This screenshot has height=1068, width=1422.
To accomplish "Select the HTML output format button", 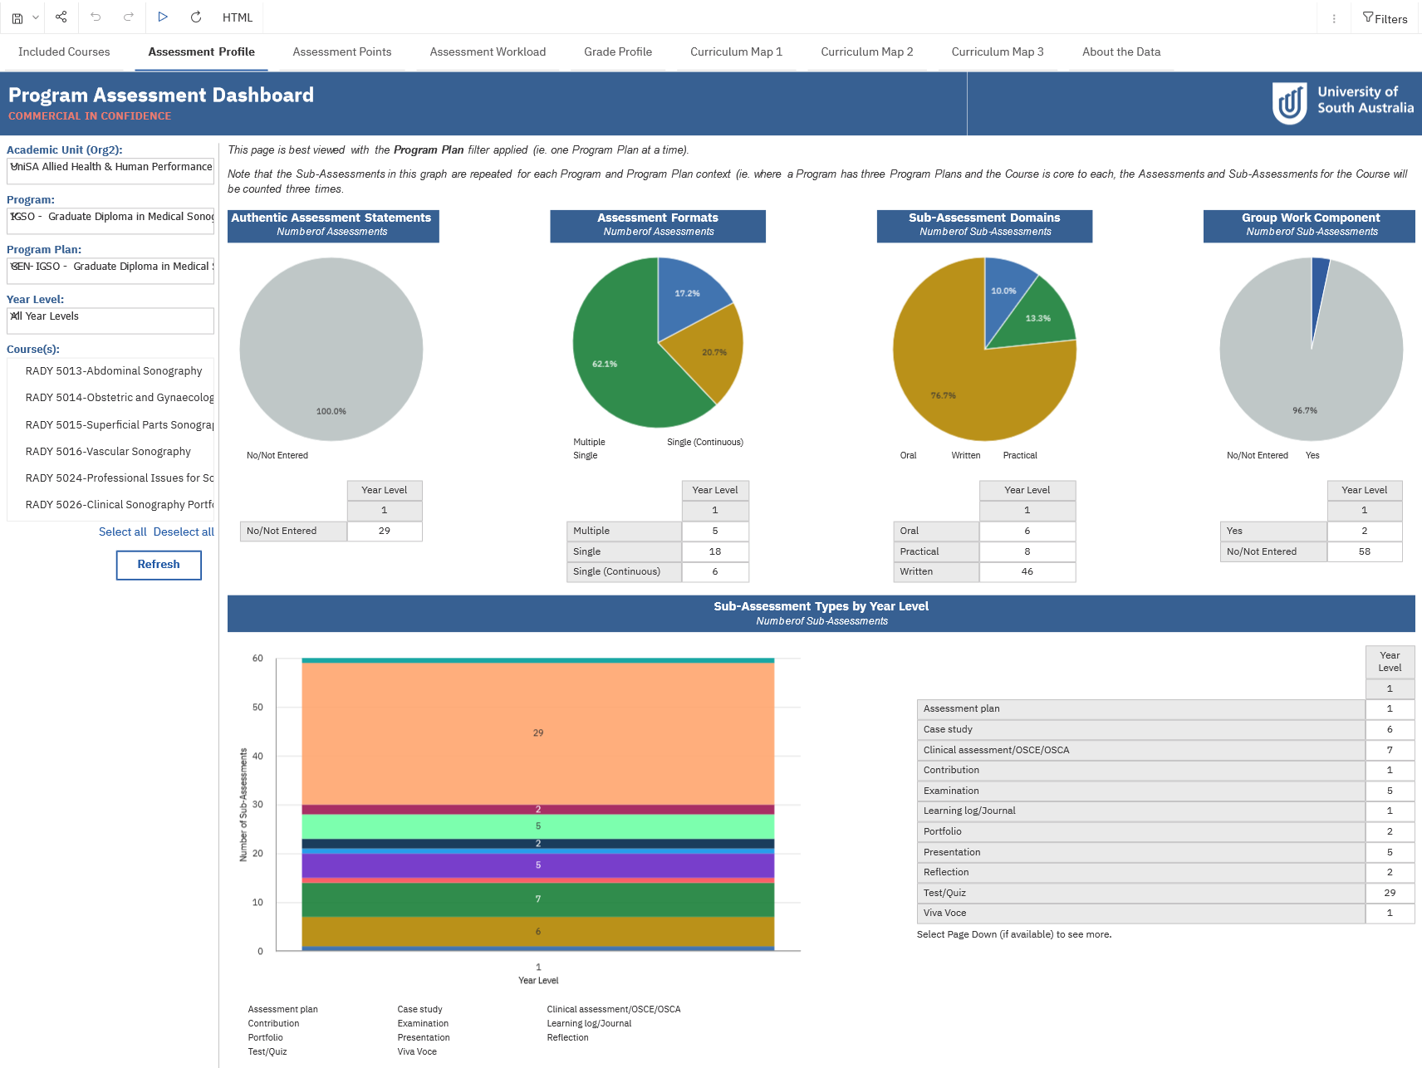I will [237, 17].
